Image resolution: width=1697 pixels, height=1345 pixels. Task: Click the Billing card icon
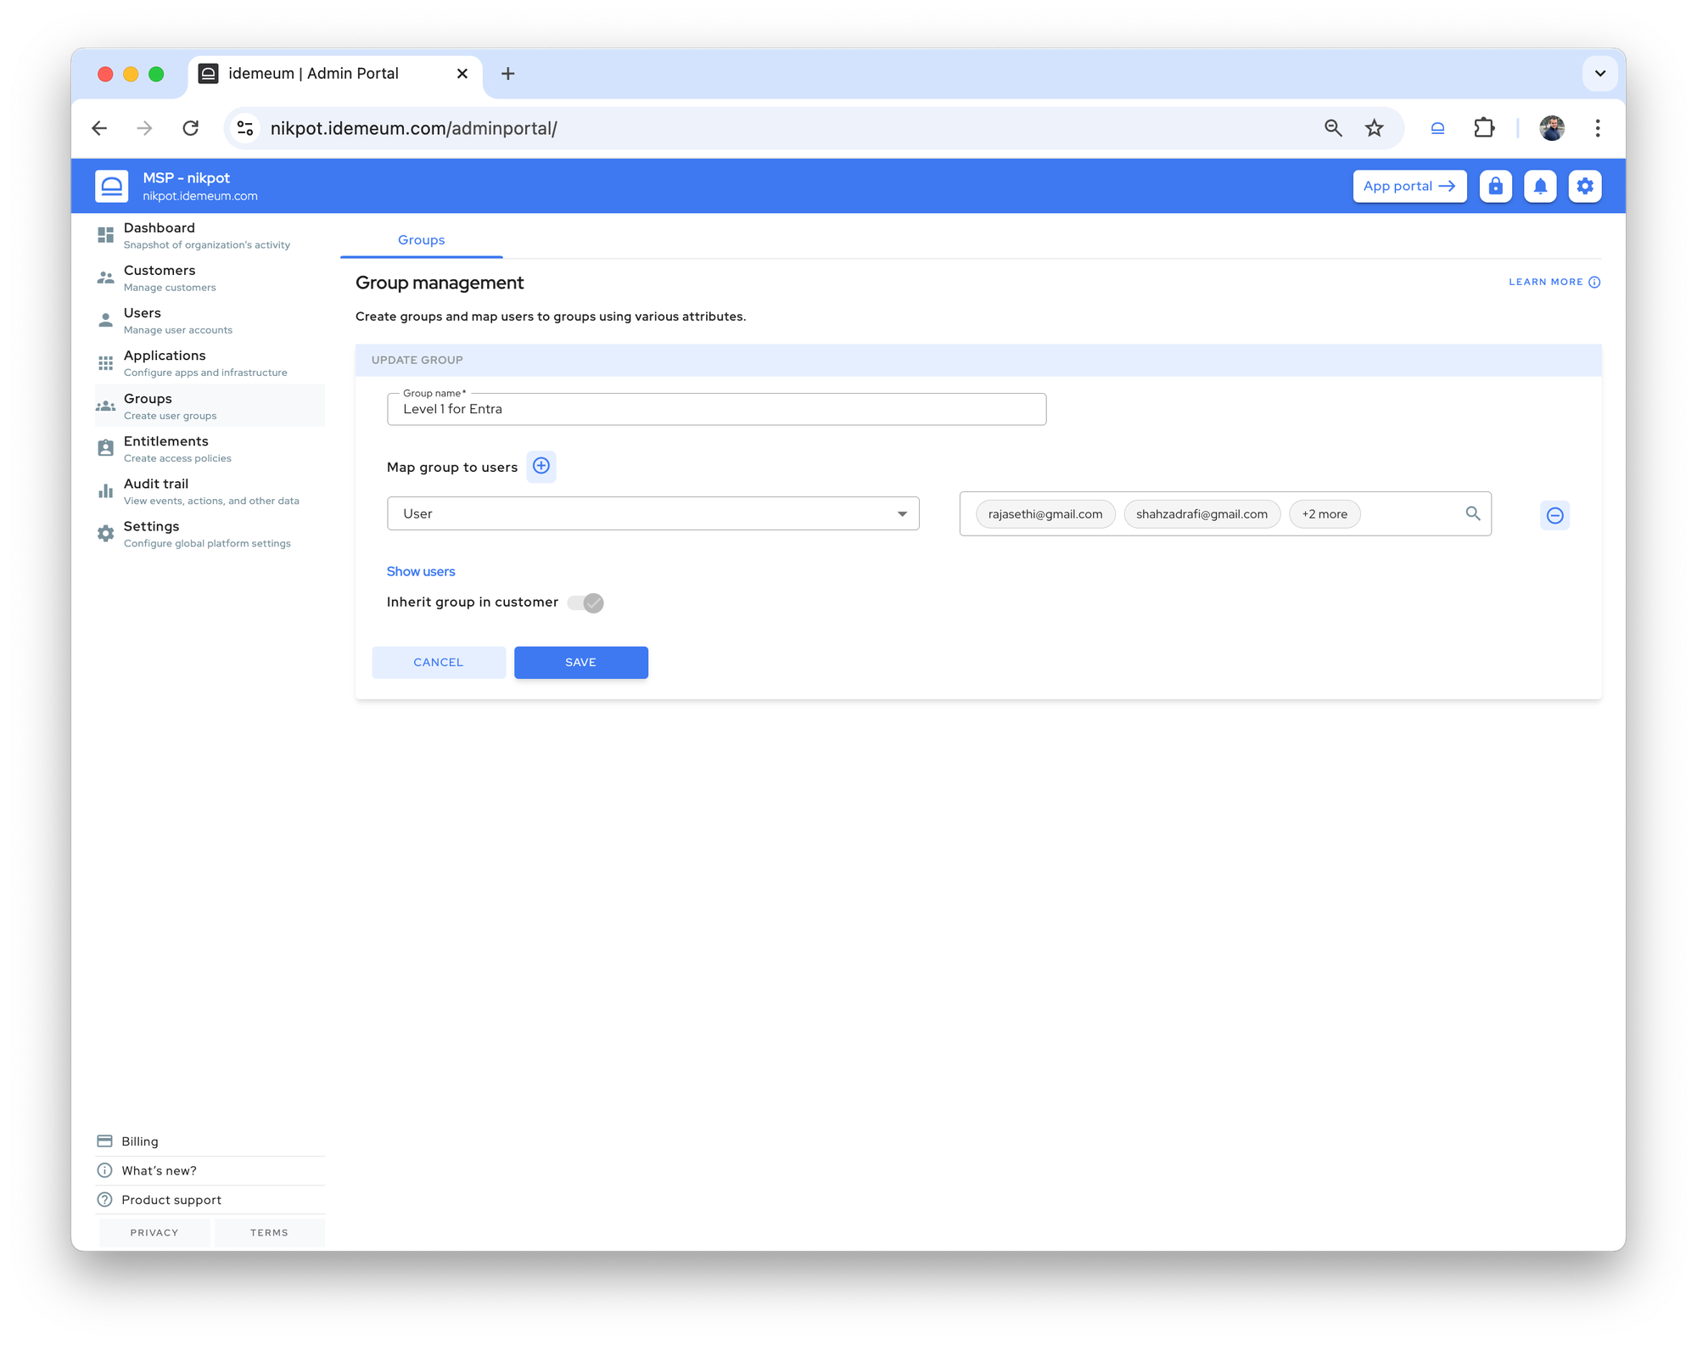(x=105, y=1141)
